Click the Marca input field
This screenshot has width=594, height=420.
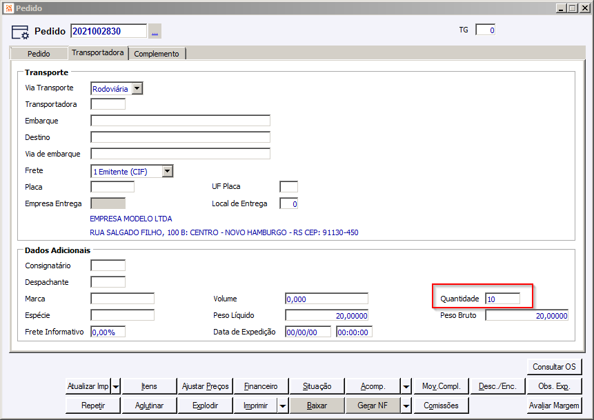[x=122, y=299]
